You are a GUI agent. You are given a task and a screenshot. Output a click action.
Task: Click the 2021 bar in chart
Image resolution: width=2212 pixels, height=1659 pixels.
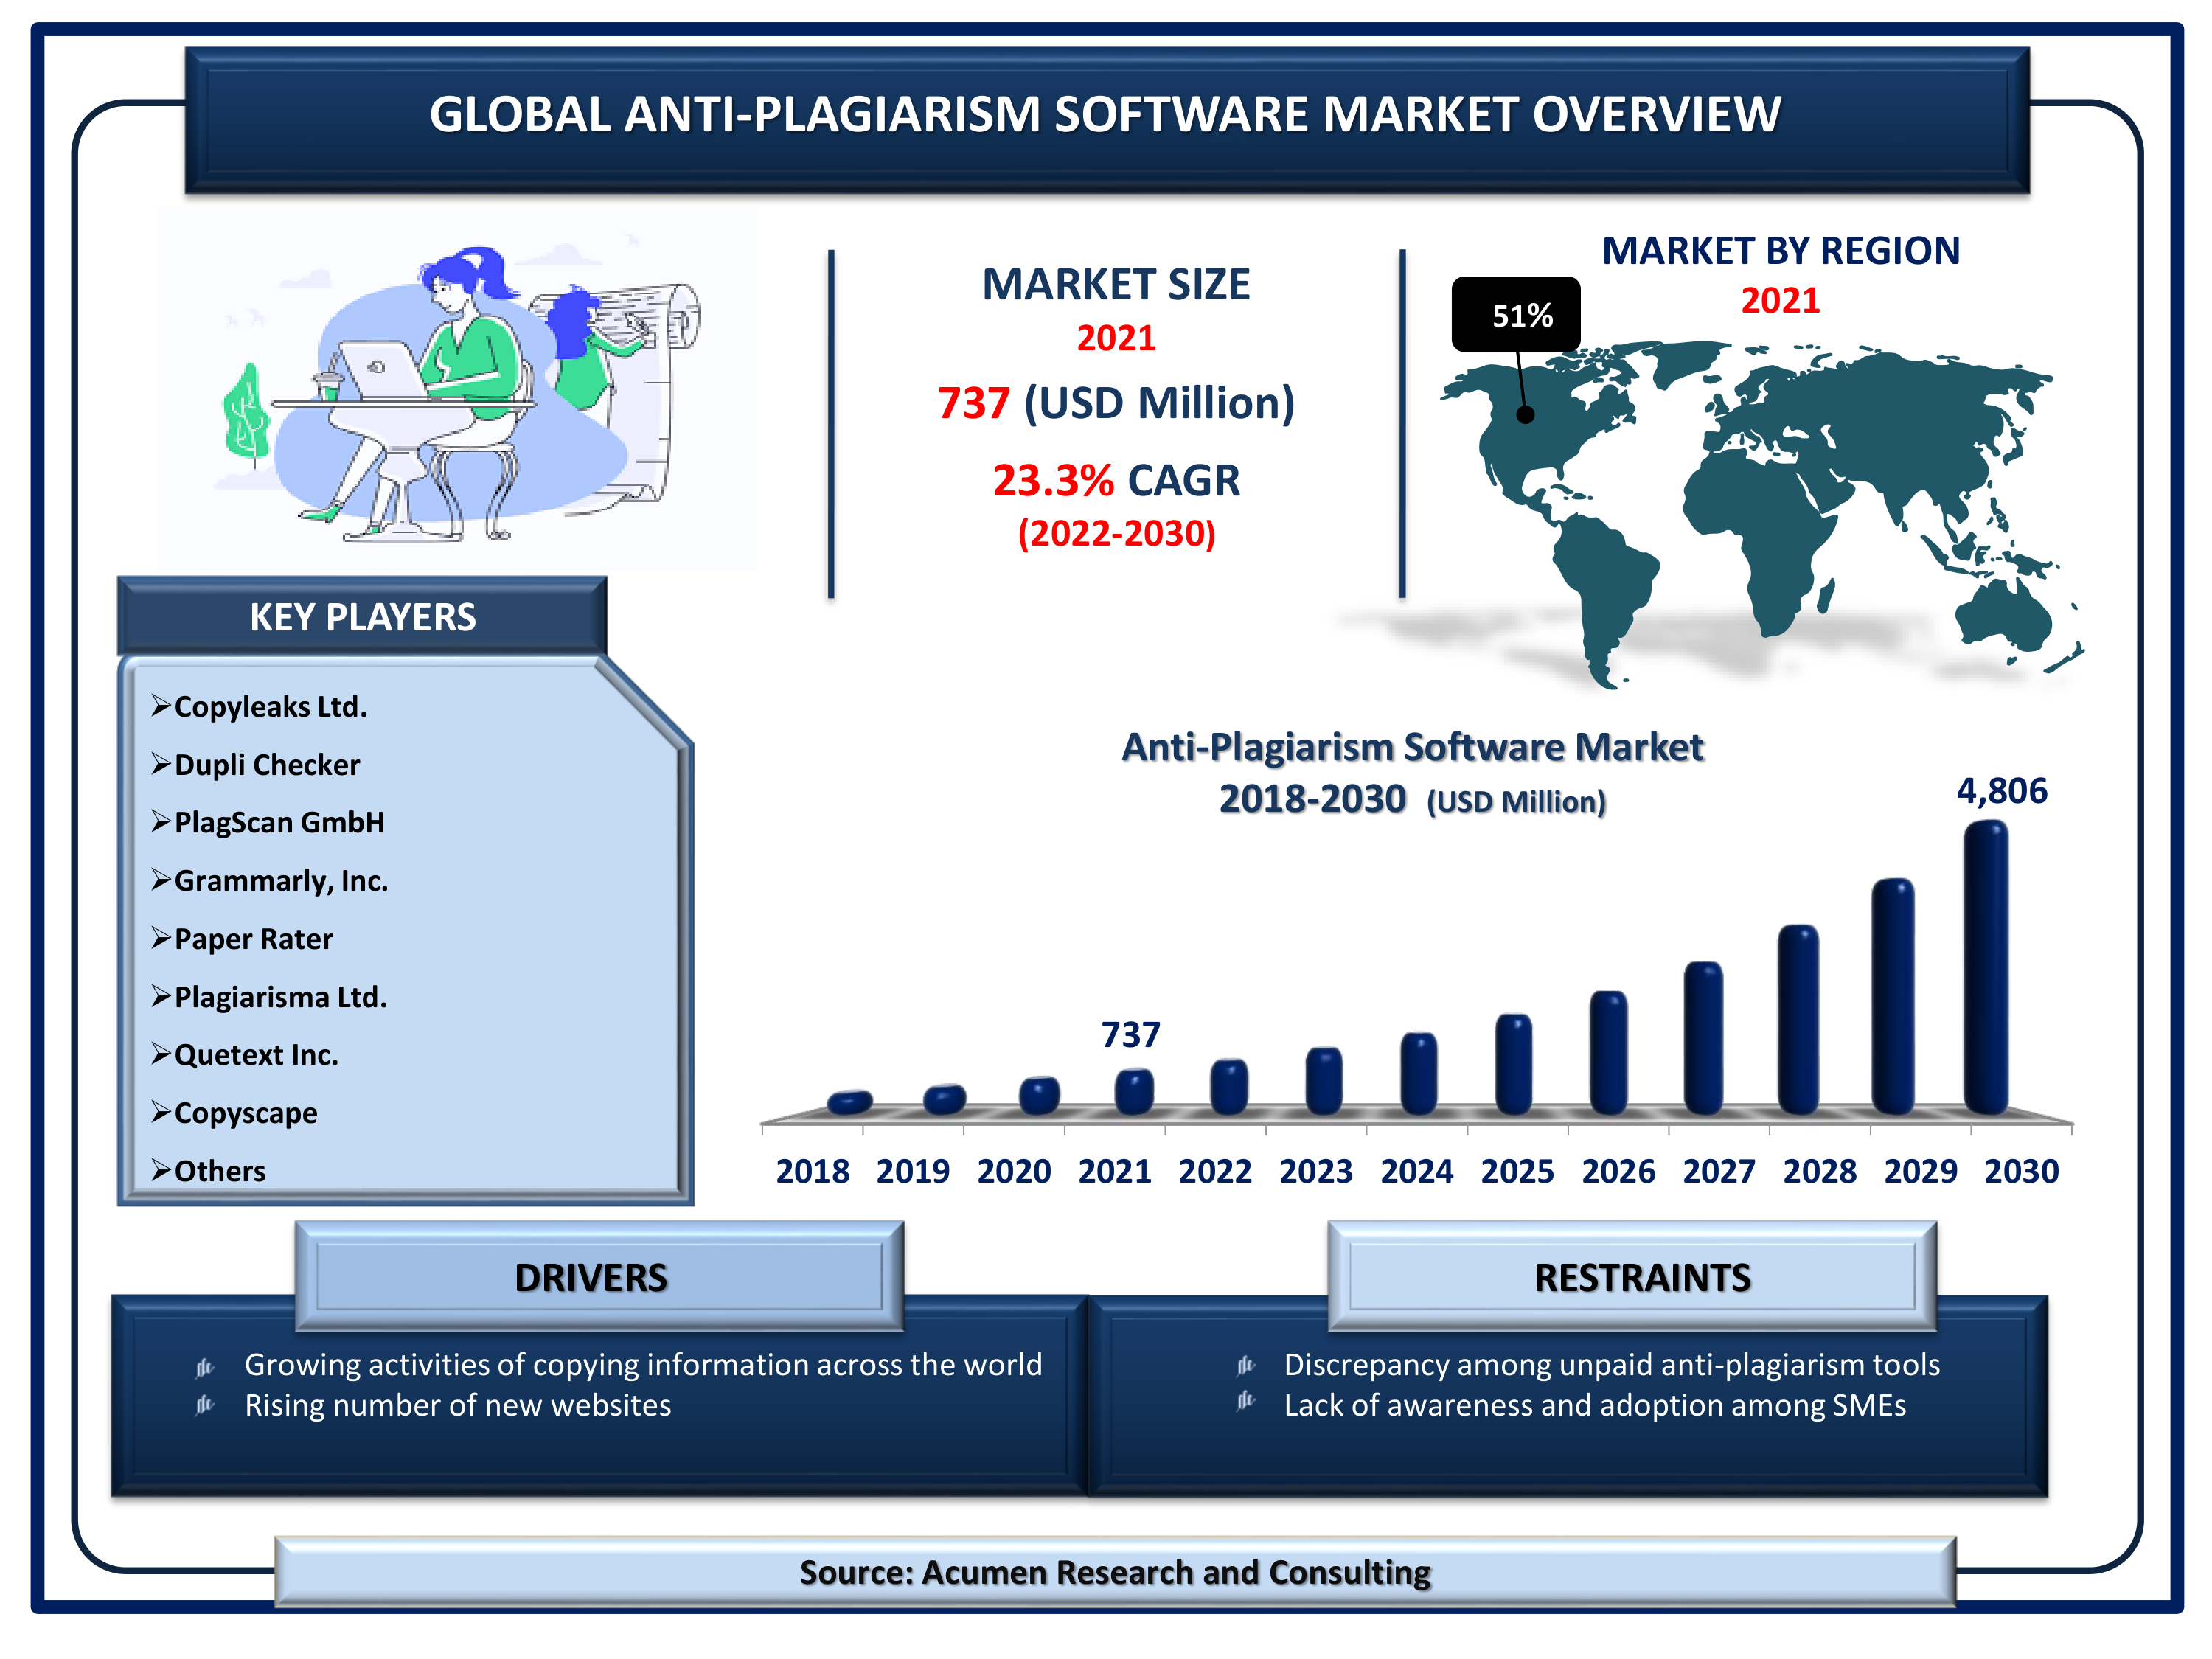pos(1134,1091)
